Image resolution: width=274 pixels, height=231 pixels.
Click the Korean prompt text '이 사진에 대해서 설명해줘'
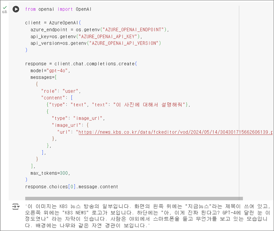coord(149,105)
